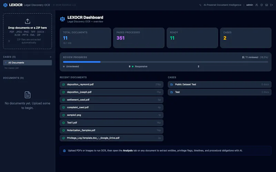
Task: Open complaint_caed.pdf document
Action: [x=111, y=107]
